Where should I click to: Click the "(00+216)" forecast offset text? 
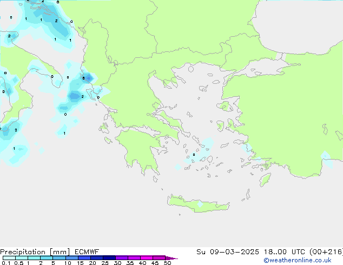[x=326, y=252]
